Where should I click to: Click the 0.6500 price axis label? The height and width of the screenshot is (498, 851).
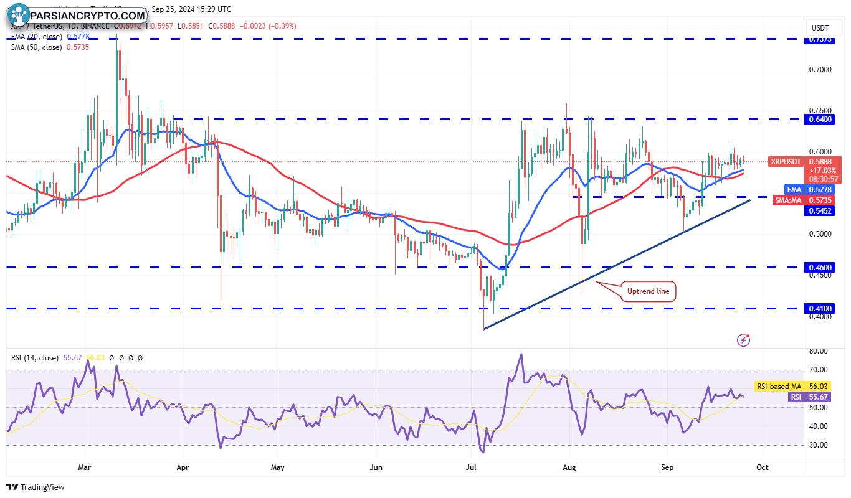click(820, 110)
